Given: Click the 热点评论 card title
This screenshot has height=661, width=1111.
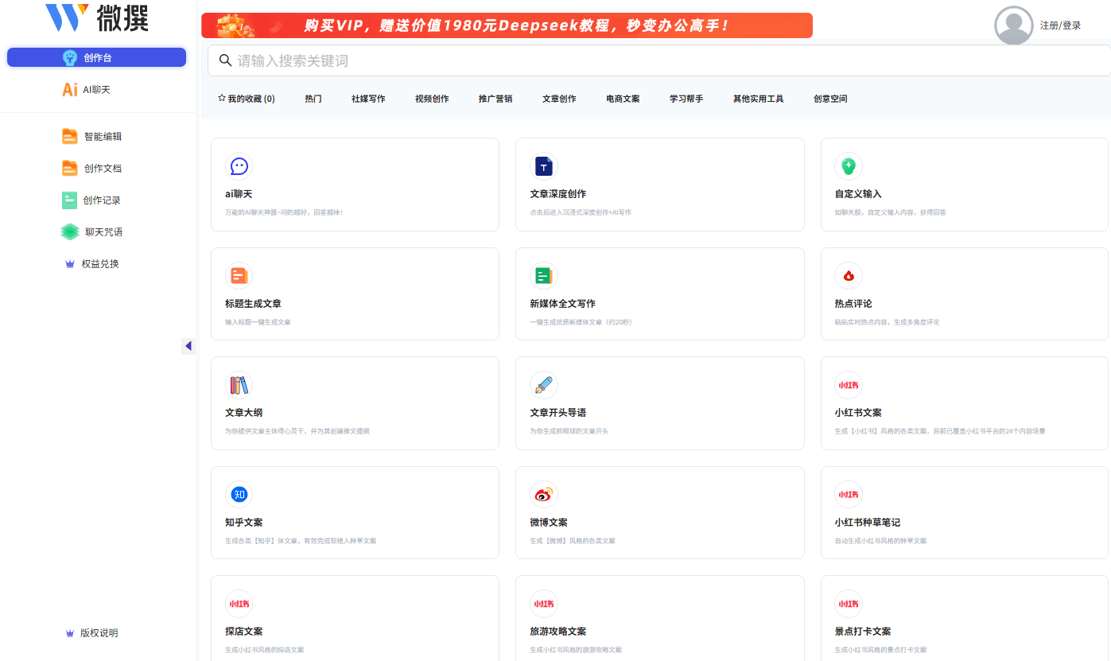Looking at the screenshot, I should point(853,304).
